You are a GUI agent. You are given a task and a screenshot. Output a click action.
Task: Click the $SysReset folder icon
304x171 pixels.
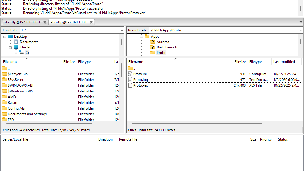(x=5, y=79)
